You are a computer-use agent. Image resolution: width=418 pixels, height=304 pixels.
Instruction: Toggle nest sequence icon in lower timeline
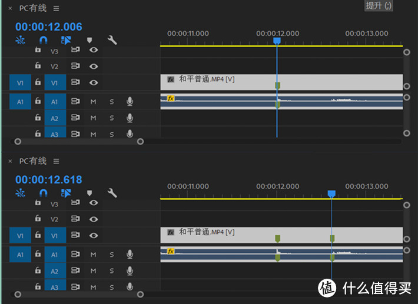click(20, 193)
